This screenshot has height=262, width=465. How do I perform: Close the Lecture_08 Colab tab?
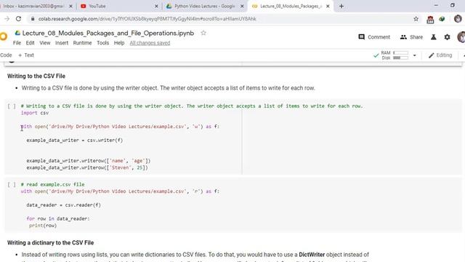click(328, 6)
